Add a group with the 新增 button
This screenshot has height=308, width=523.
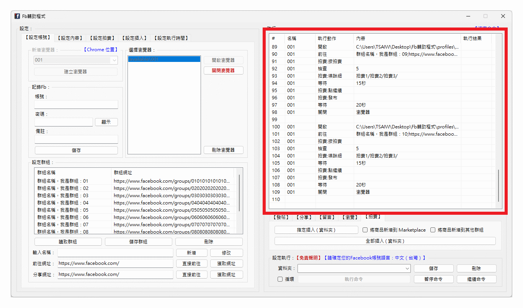click(192, 253)
